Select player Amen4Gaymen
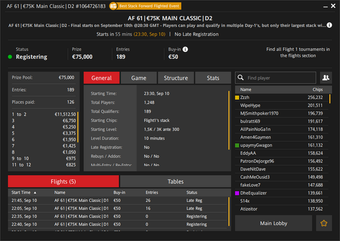340x241 pixels. click(282, 137)
